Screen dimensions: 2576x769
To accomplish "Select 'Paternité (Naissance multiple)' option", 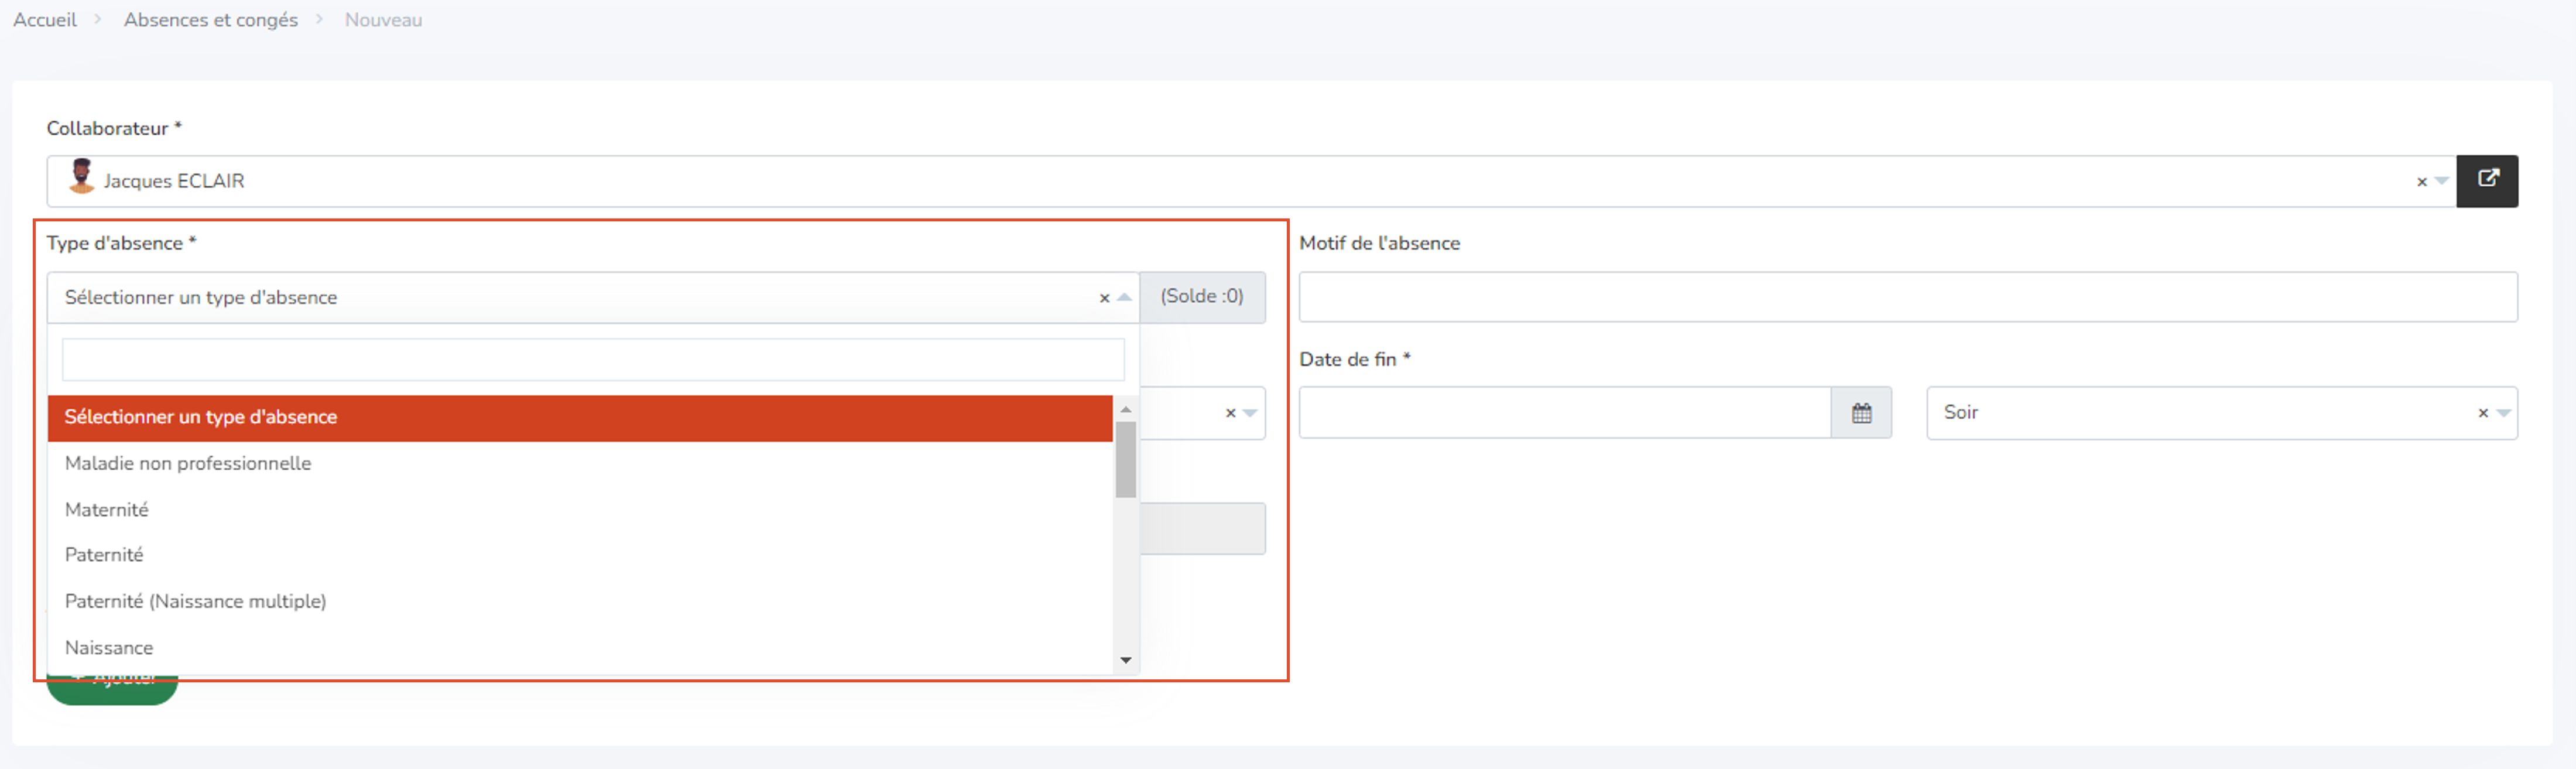I will (580, 601).
